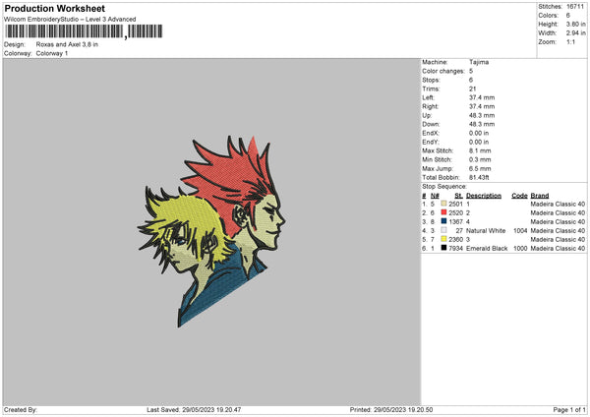The height and width of the screenshot is (417, 590).
Task: Click the 'Colors:' label
Action: [548, 16]
